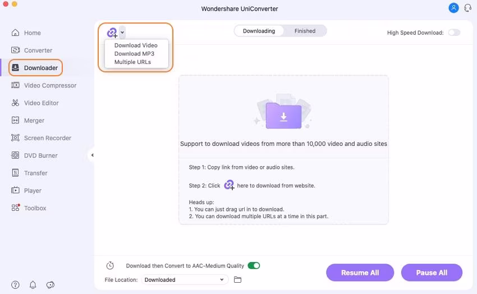
Task: Select Download MP3 menu option
Action: click(x=134, y=54)
